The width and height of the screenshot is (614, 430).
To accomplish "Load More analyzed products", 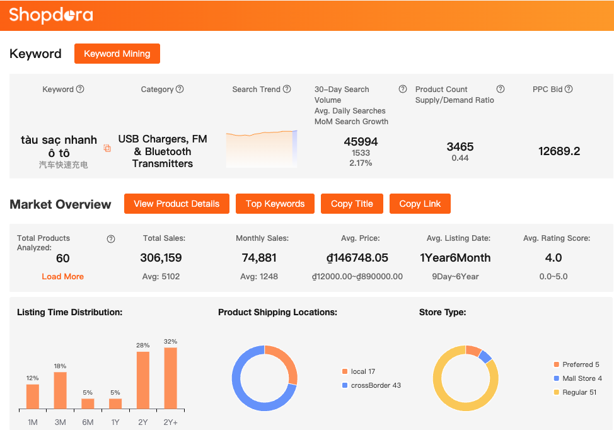I will [62, 276].
